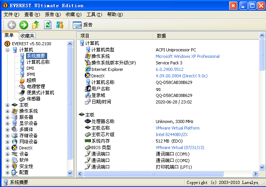Expand the 操作系统 tree node
This screenshot has width=266, height=187.
tap(7, 111)
